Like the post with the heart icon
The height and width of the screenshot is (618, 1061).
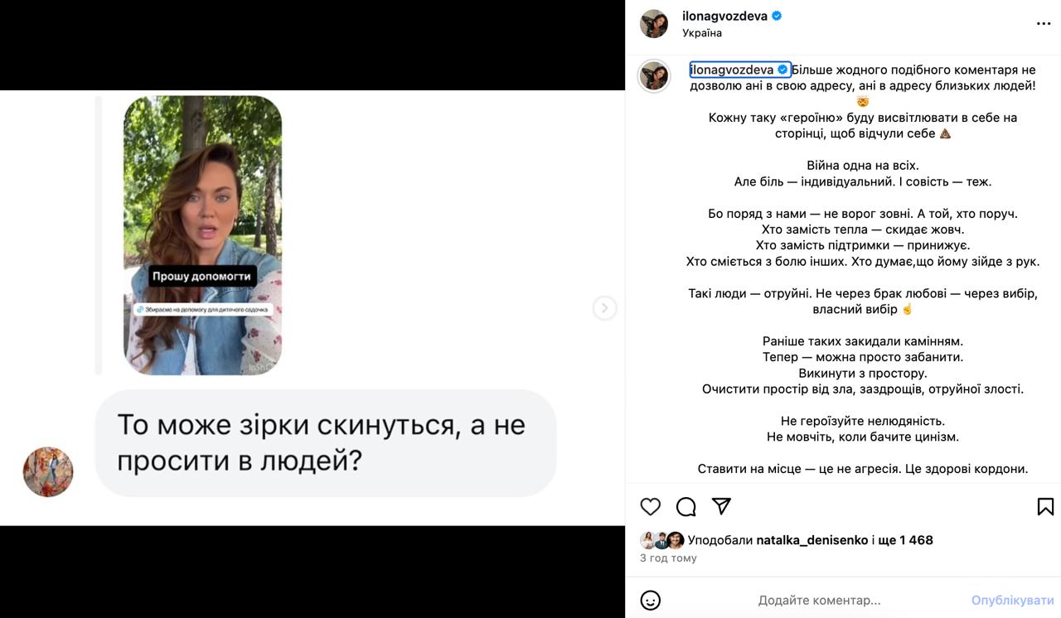651,506
